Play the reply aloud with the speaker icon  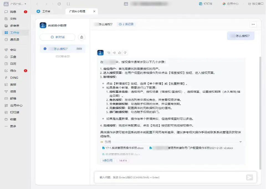click(x=114, y=53)
